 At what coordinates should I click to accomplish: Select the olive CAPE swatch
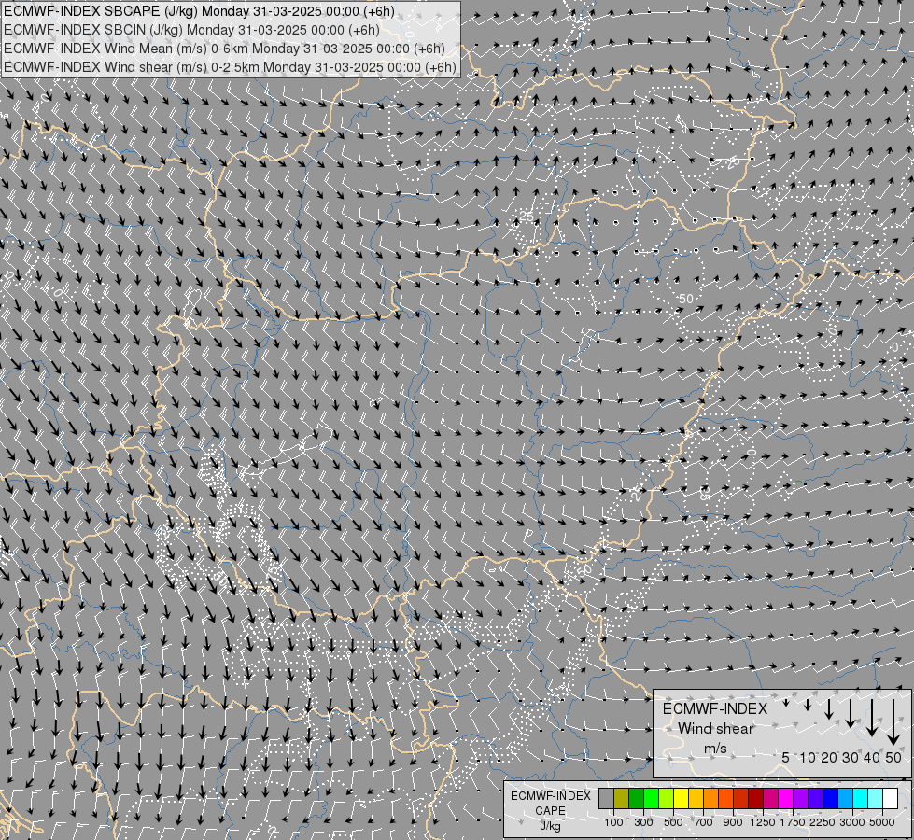click(x=622, y=798)
